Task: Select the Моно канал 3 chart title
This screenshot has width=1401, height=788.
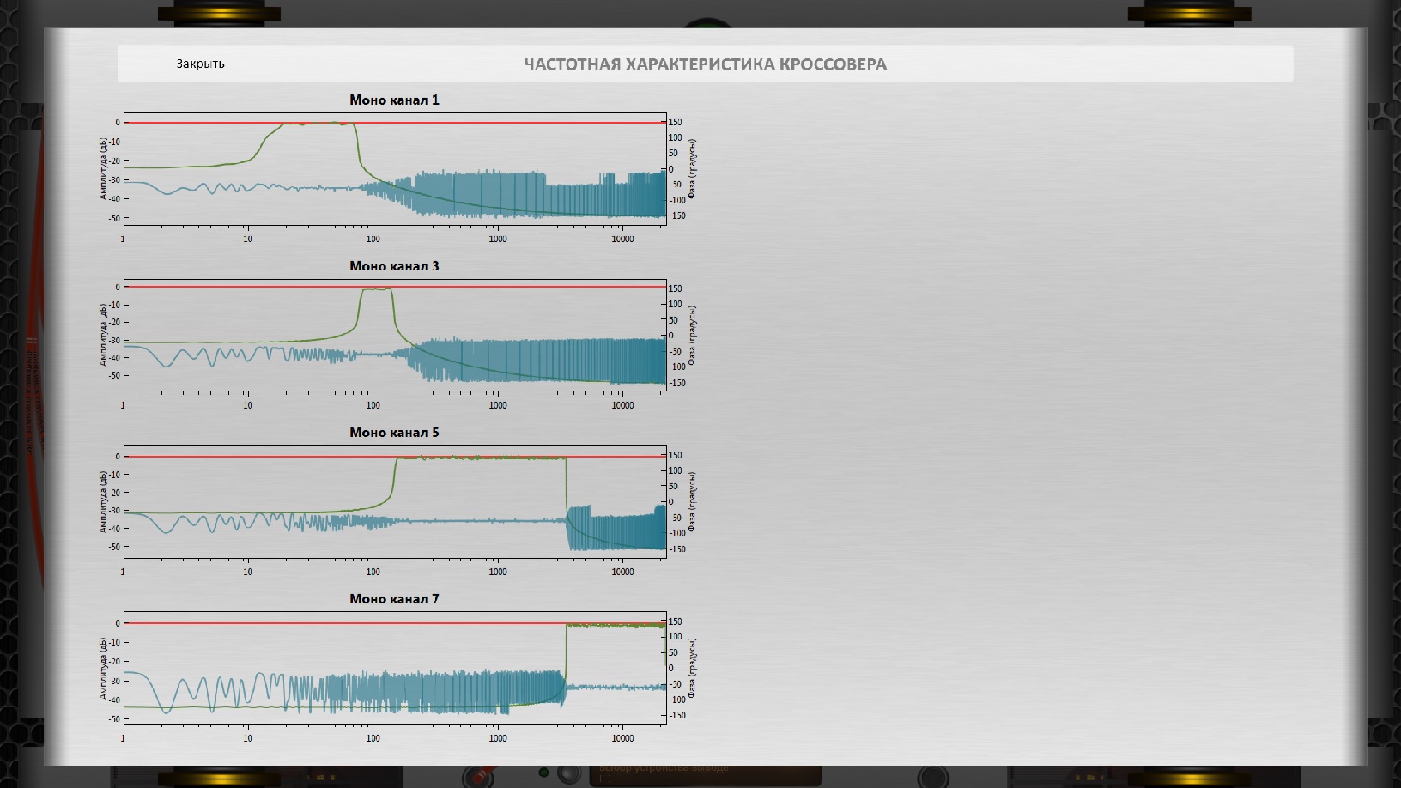Action: [x=394, y=266]
